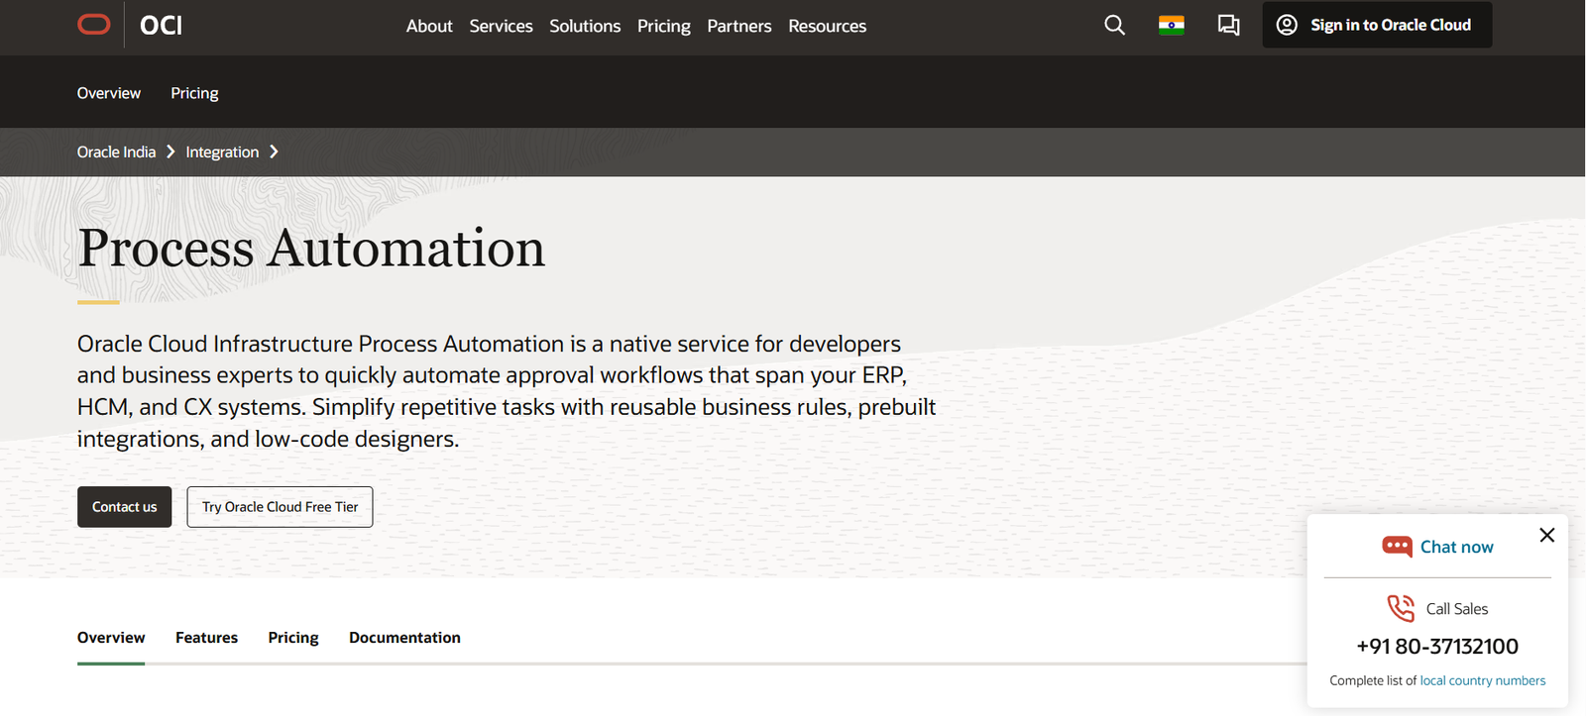
Task: Close the chat popup with X
Action: tap(1546, 536)
